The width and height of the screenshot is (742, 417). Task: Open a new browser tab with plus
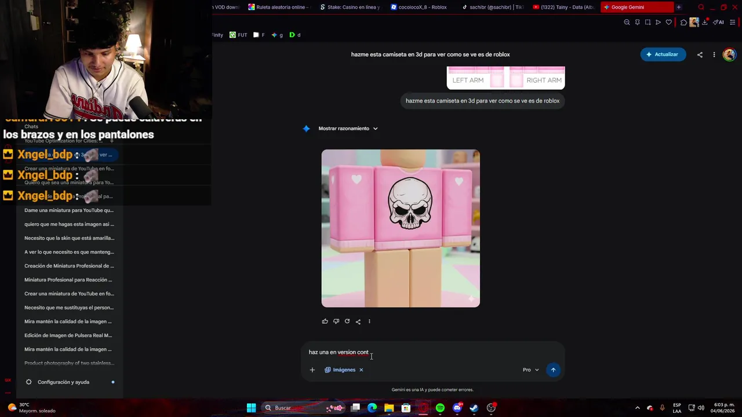[x=678, y=7]
